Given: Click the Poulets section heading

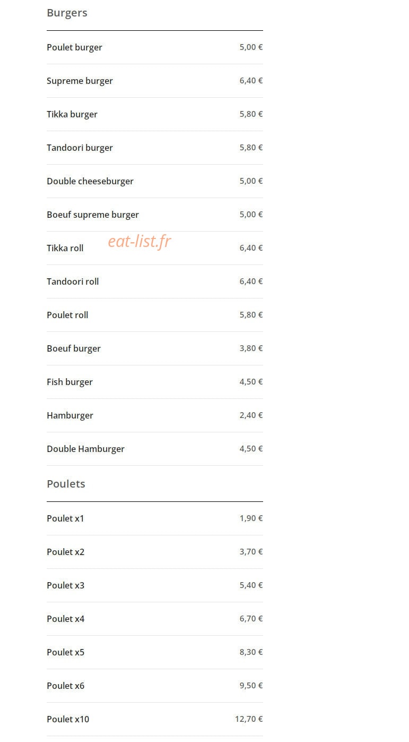Looking at the screenshot, I should 66,484.
